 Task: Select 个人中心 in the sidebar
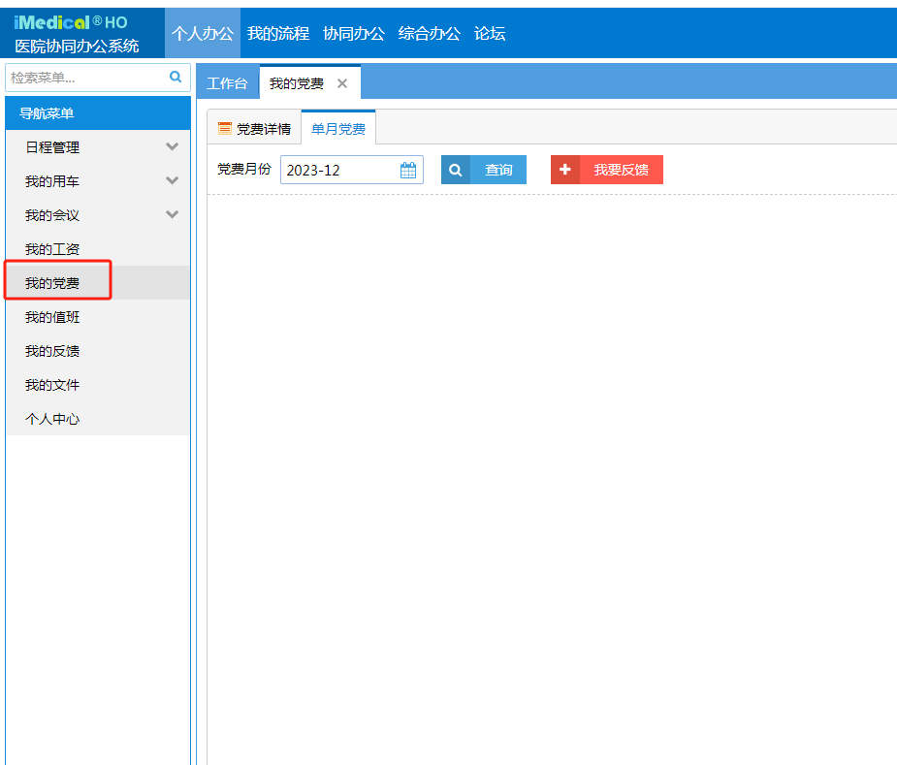[52, 419]
